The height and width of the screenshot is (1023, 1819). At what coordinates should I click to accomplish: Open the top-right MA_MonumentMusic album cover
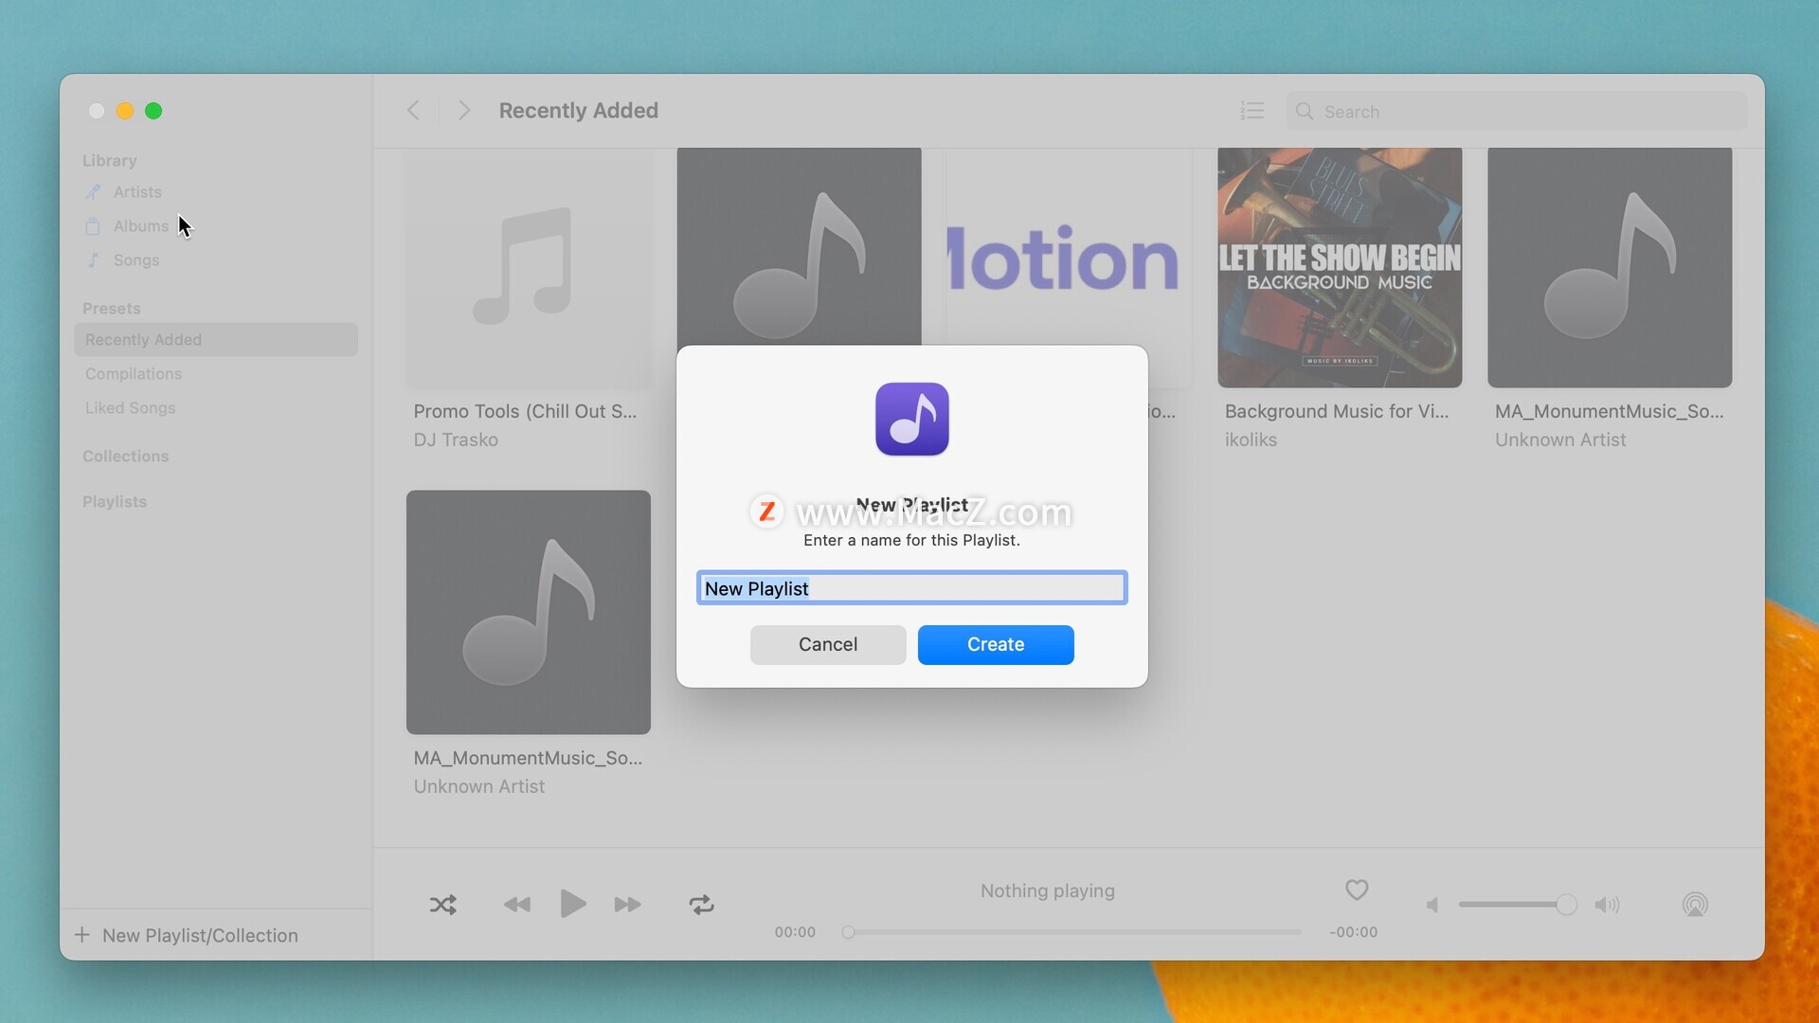click(1610, 267)
